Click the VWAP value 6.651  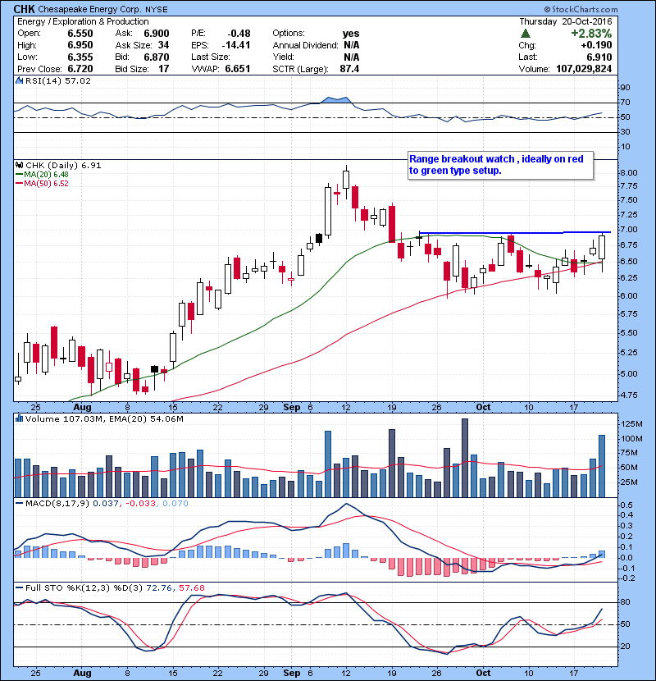coord(238,69)
